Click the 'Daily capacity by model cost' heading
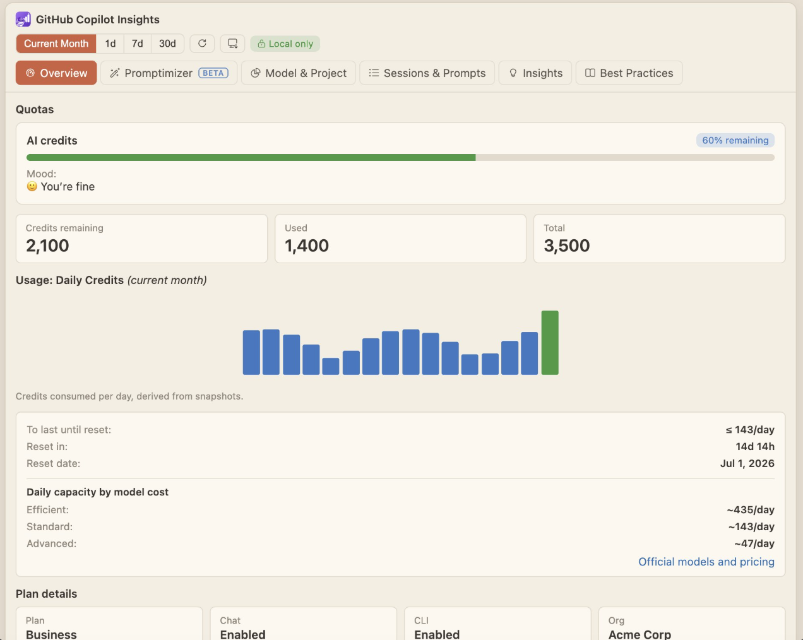 [x=97, y=492]
